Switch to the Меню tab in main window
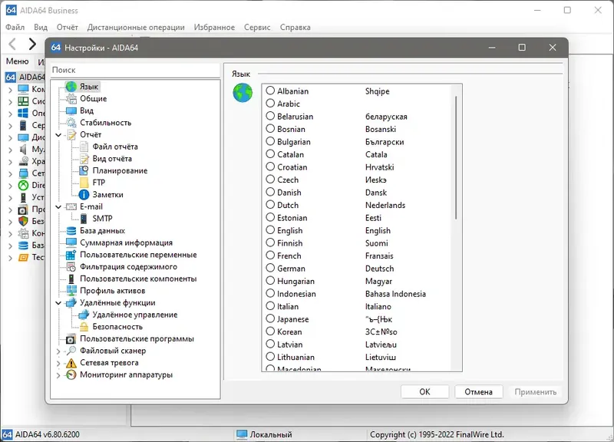 (17, 61)
